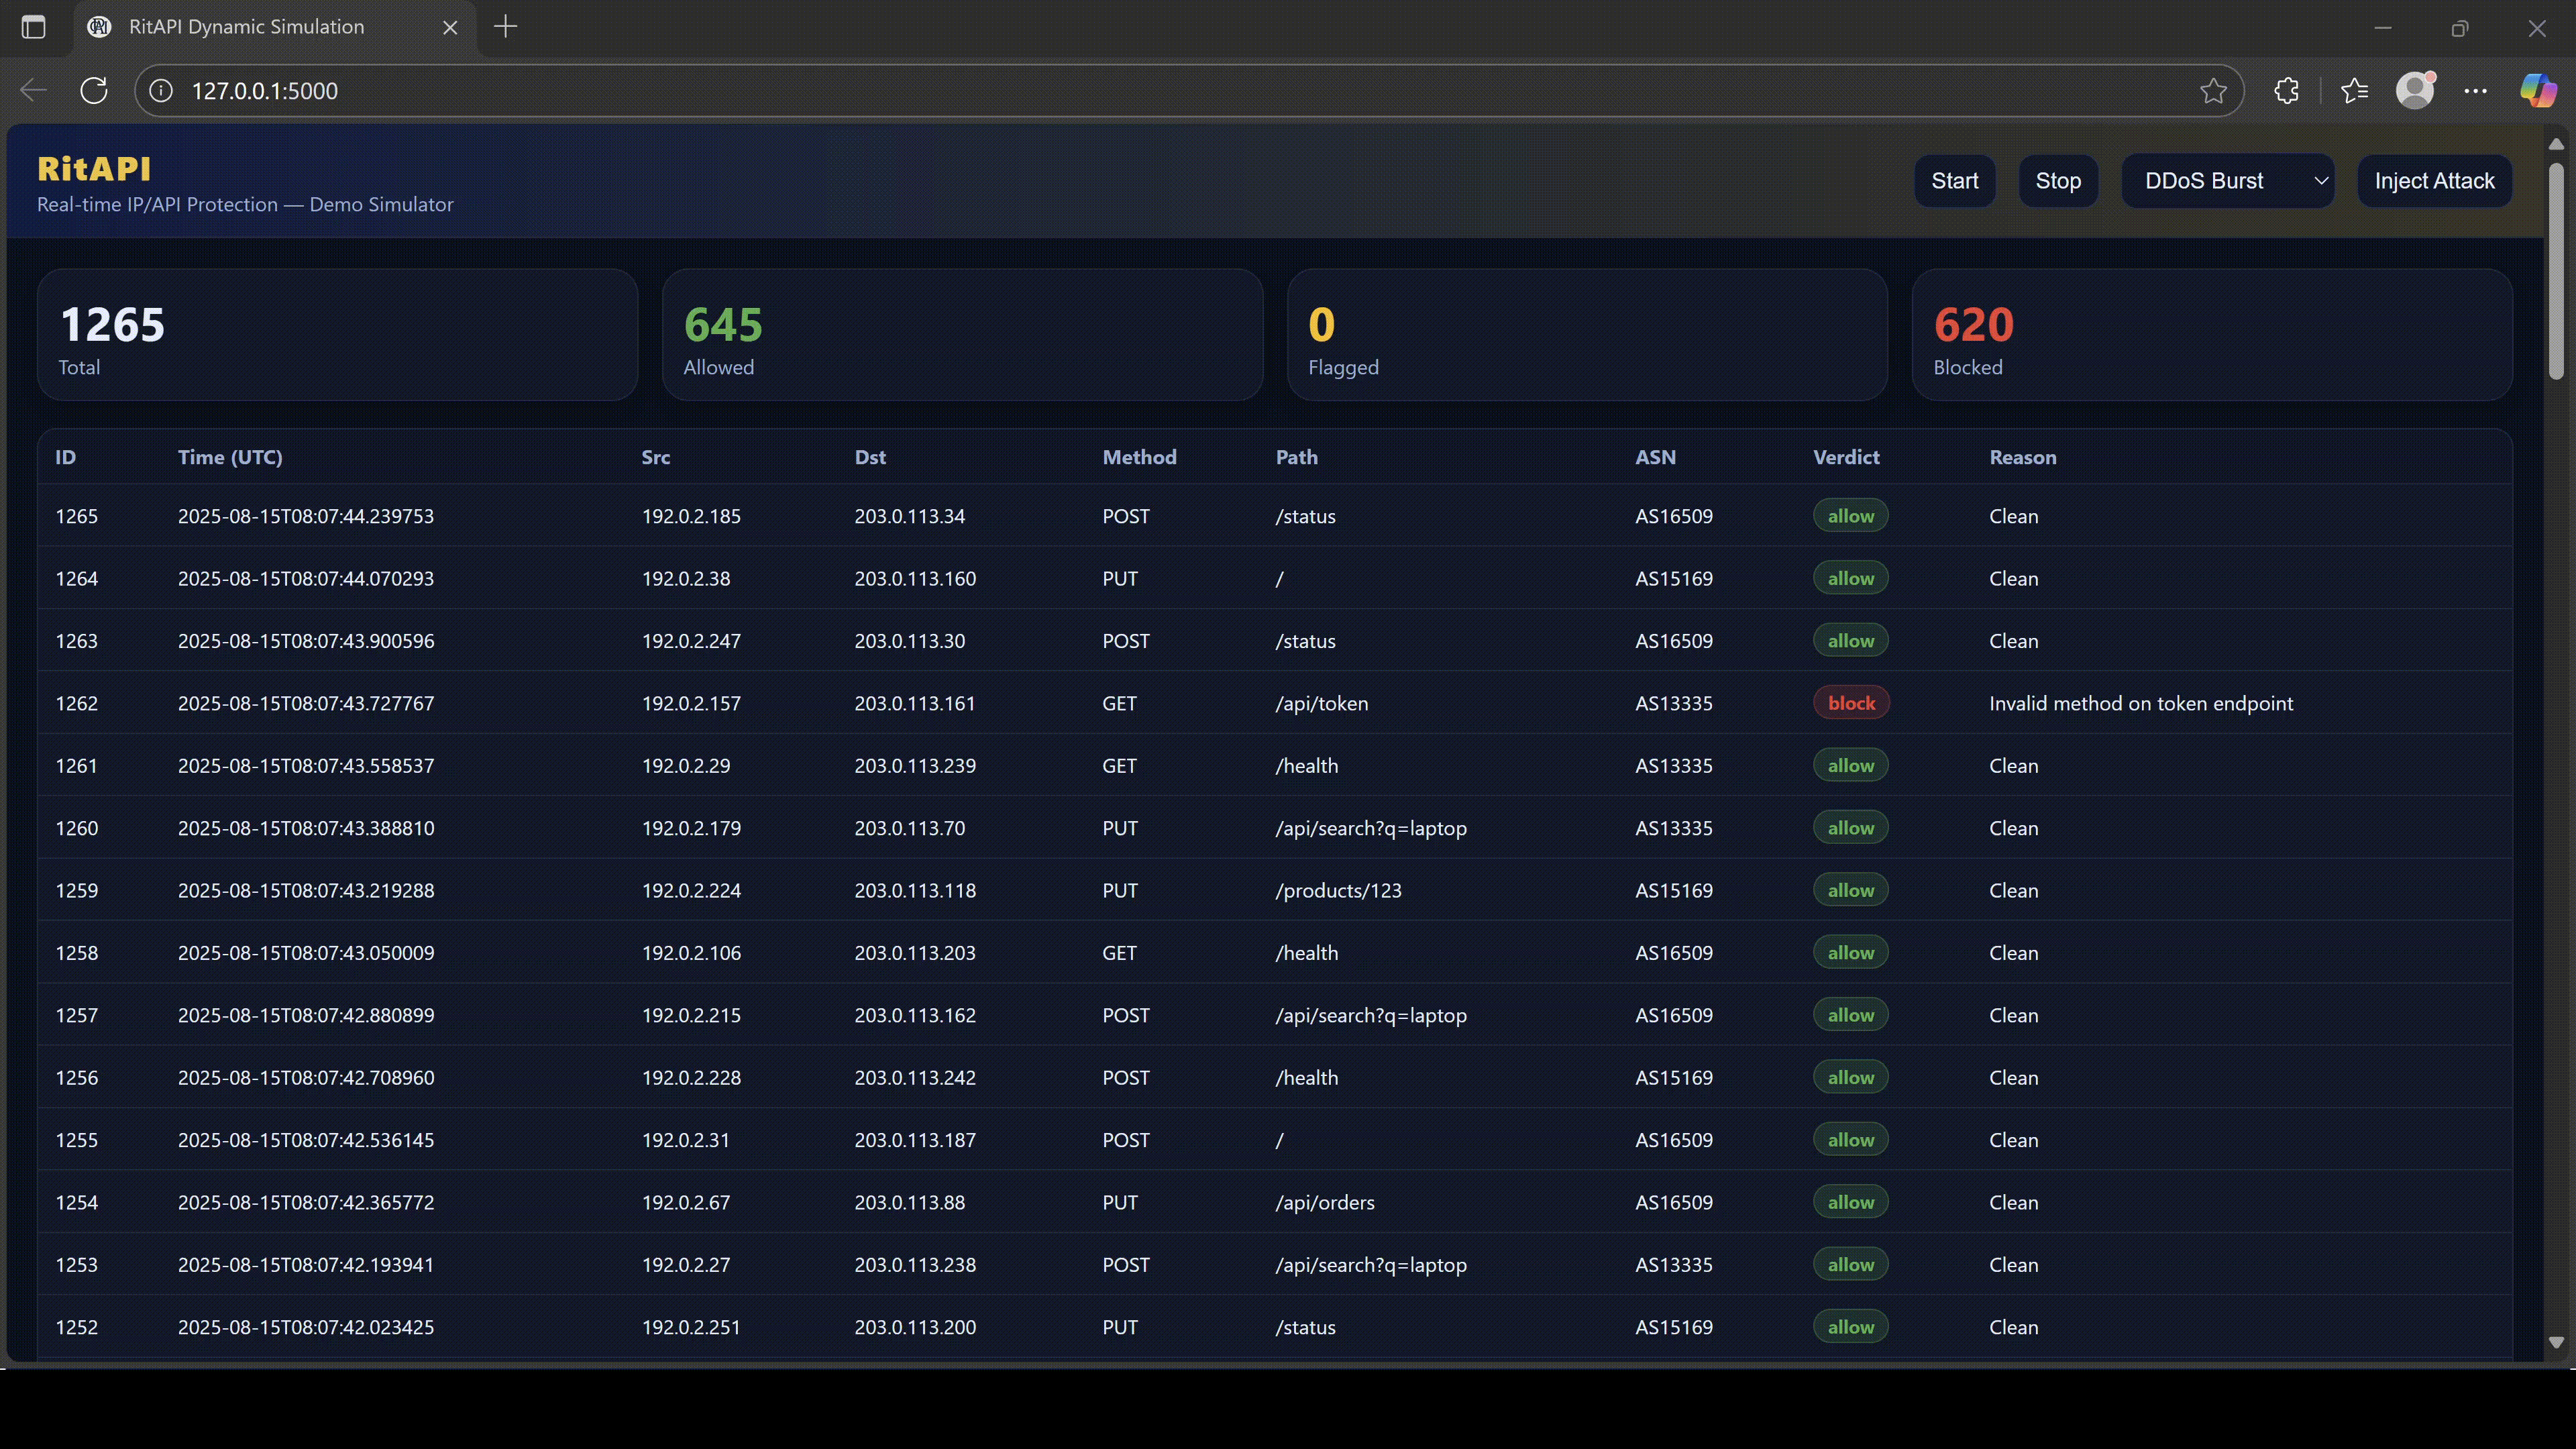The height and width of the screenshot is (1449, 2576).
Task: View site information for 127.0.0.1:5000
Action: [x=160, y=90]
